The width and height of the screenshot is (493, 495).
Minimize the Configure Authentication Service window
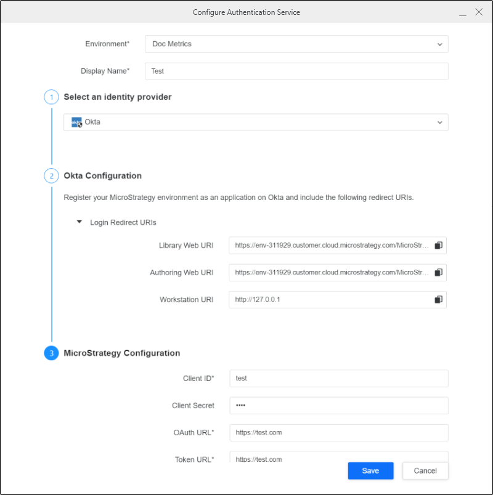(x=463, y=13)
